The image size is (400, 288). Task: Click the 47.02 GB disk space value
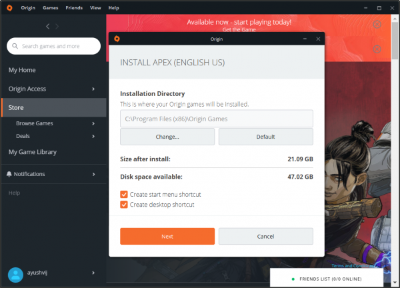[300, 177]
